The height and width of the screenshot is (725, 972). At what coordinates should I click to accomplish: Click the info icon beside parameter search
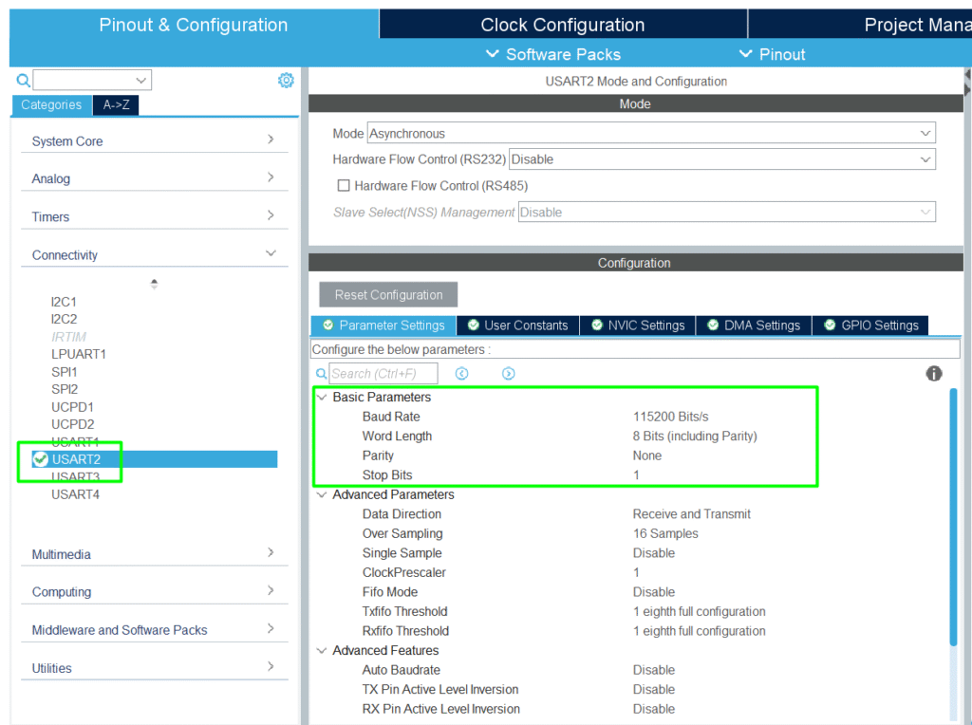coord(934,374)
